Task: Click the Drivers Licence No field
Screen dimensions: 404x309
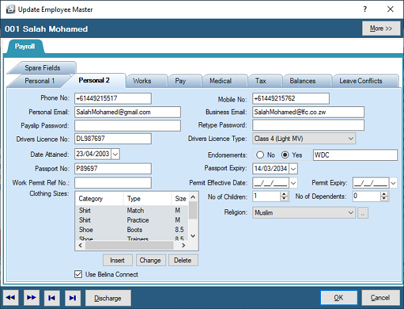Action: point(113,139)
